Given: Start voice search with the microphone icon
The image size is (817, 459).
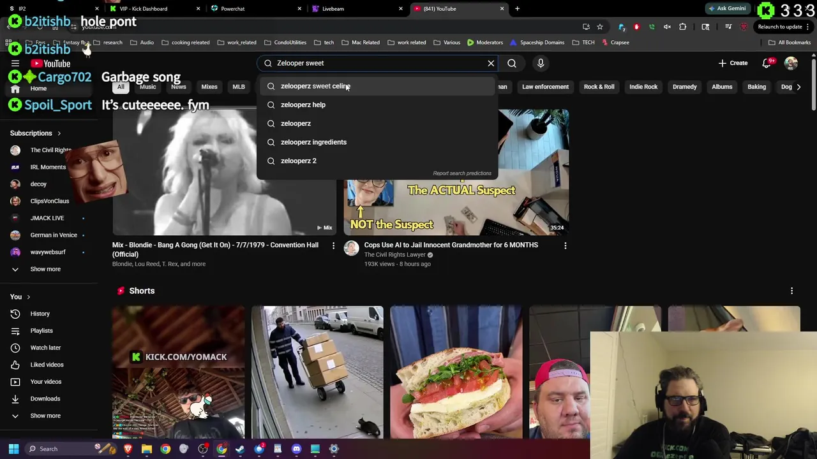Looking at the screenshot, I should (x=541, y=63).
